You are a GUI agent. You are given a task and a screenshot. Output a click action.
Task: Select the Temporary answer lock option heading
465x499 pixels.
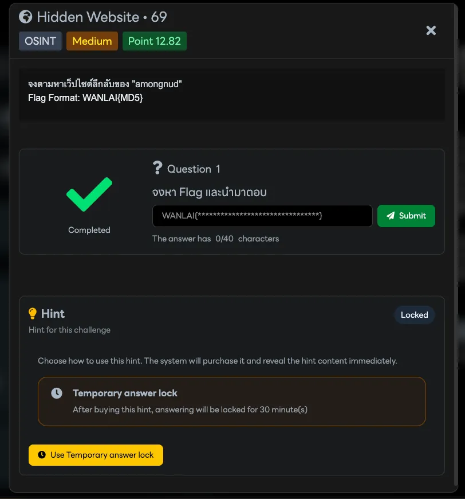(x=125, y=393)
